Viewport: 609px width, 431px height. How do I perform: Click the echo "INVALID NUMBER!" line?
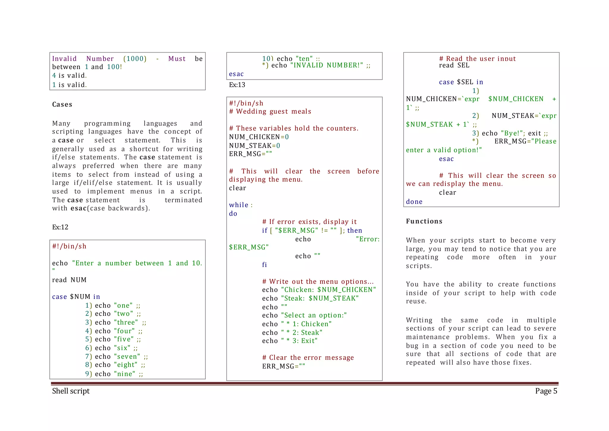click(x=316, y=65)
